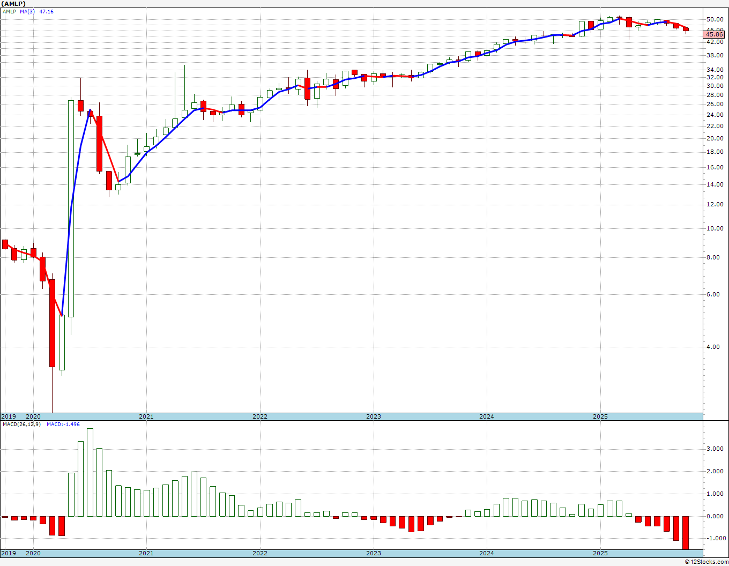This screenshot has height=566, width=729.
Task: Click the red 45.86 current price tag
Action: click(x=715, y=34)
